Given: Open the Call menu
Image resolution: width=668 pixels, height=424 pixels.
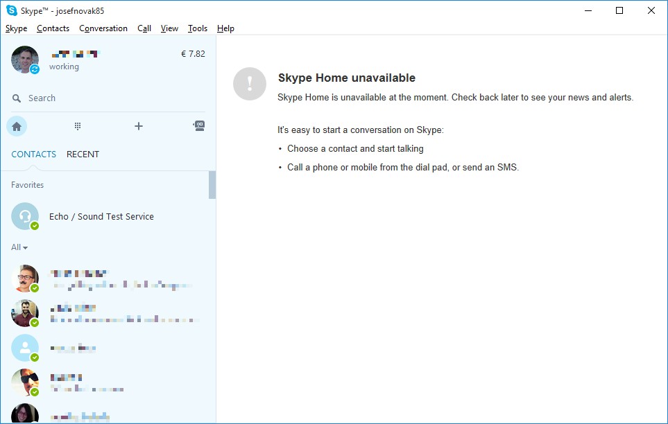Looking at the screenshot, I should 144,28.
